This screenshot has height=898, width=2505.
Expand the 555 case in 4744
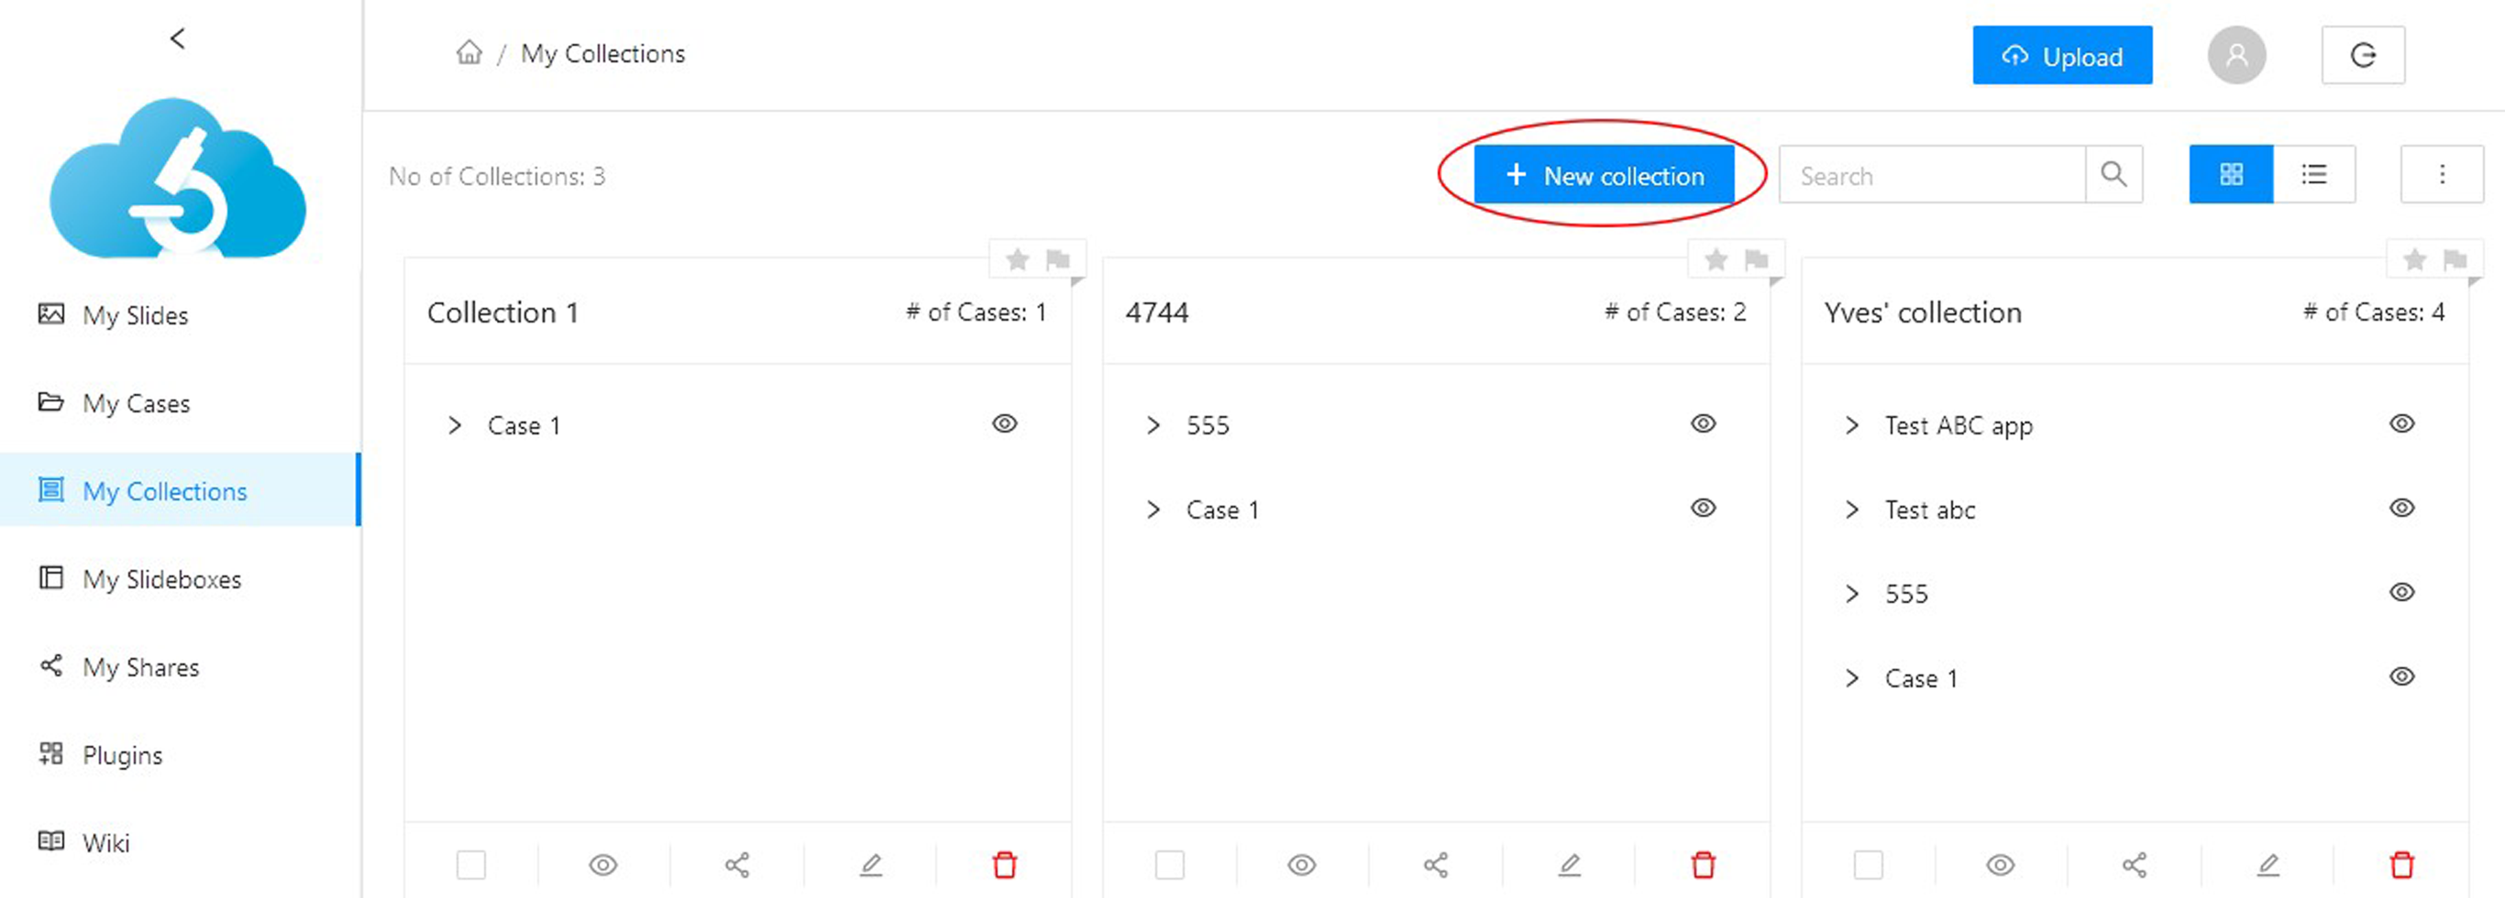tap(1153, 424)
